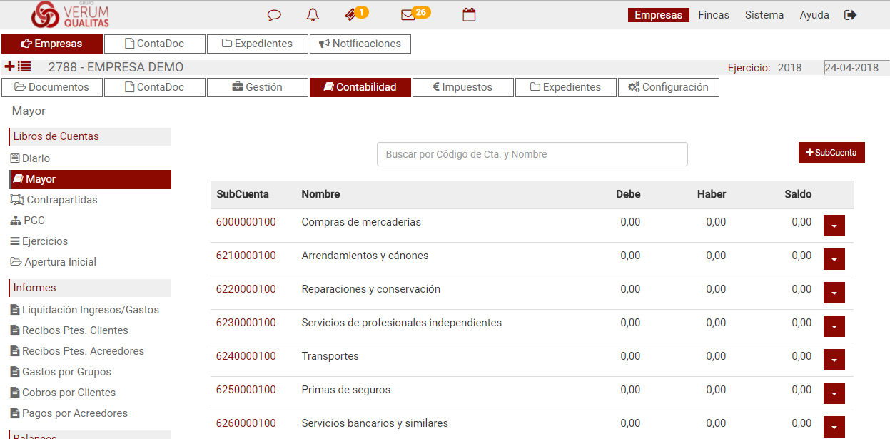Screen dimensions: 890x439
Task: Go to the Verum Qualitas logo home
Action: coord(70,14)
